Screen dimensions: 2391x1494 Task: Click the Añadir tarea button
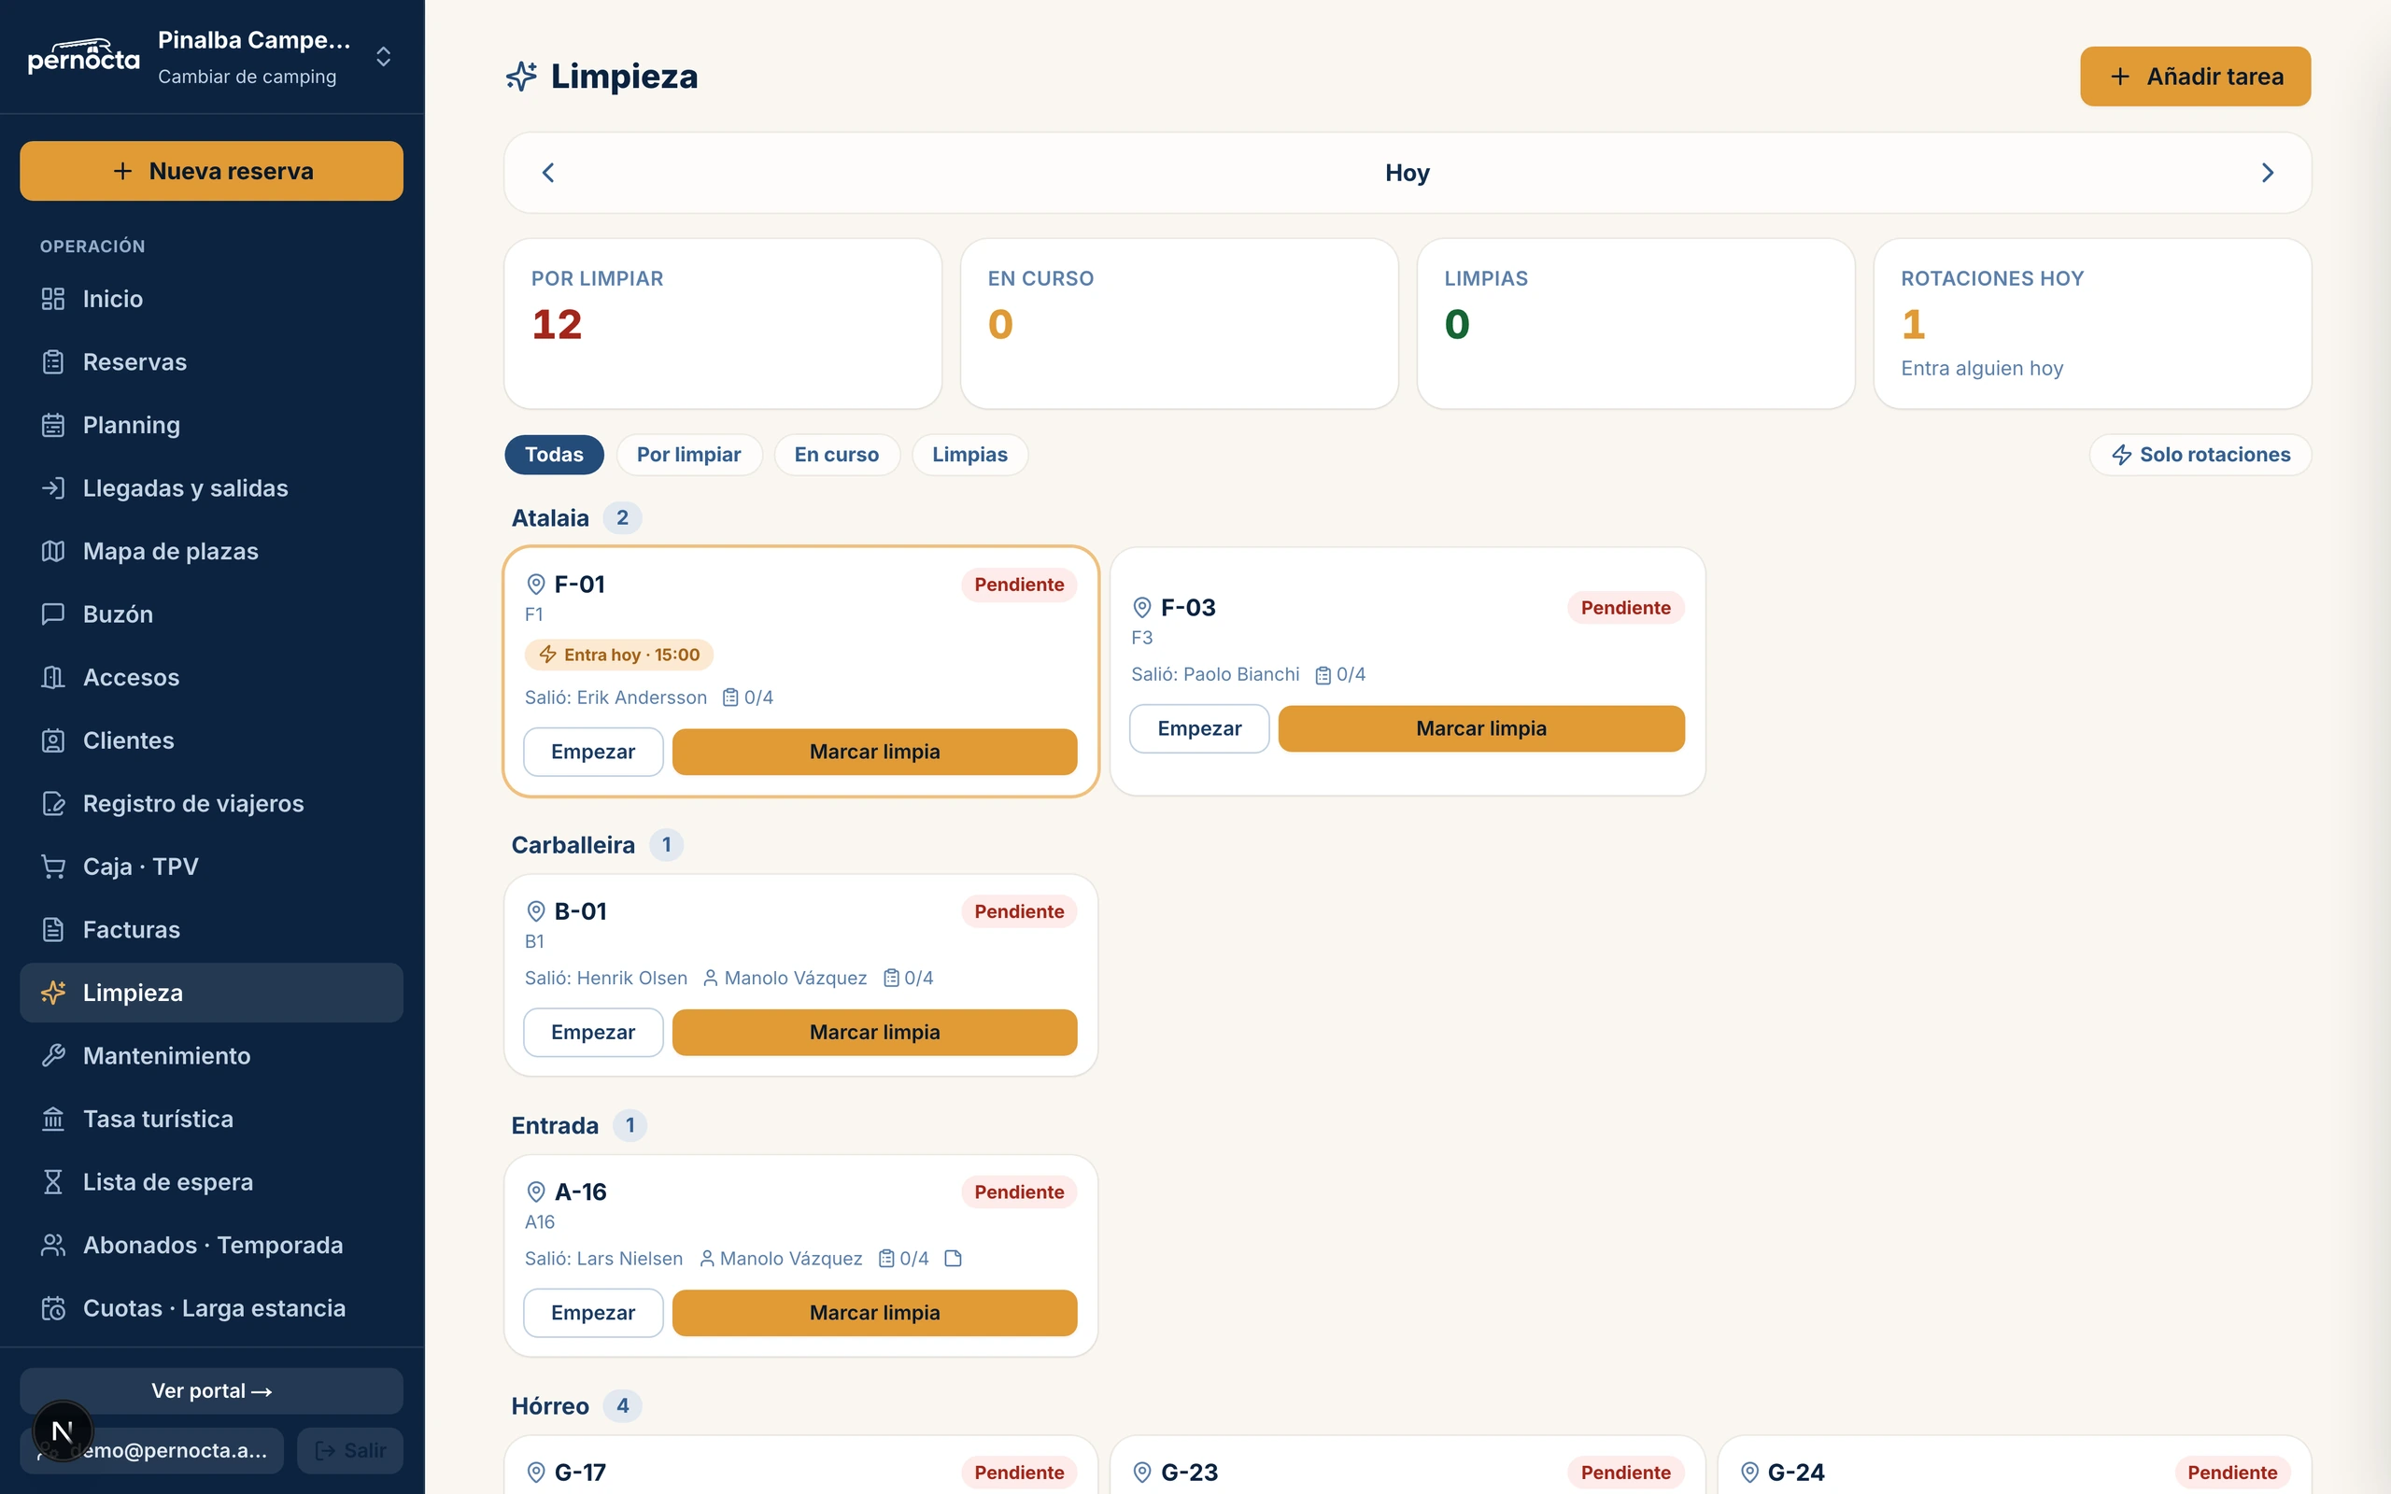pyautogui.click(x=2194, y=76)
